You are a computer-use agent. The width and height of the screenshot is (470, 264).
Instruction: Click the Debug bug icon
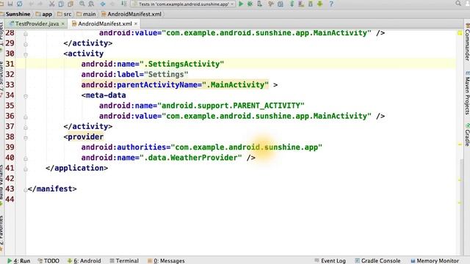250,4
